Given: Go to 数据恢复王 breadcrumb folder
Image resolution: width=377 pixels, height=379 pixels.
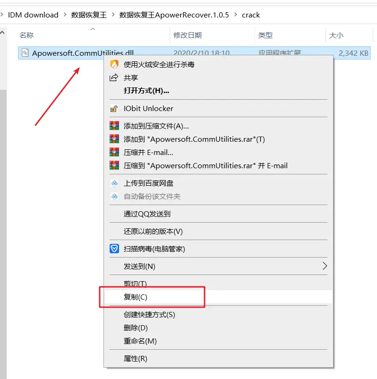Looking at the screenshot, I should (x=89, y=15).
